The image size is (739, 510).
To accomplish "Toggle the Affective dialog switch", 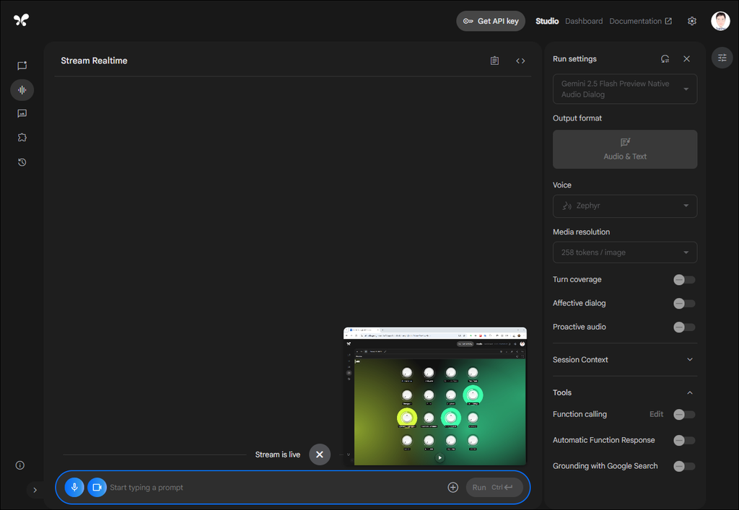I will 684,303.
